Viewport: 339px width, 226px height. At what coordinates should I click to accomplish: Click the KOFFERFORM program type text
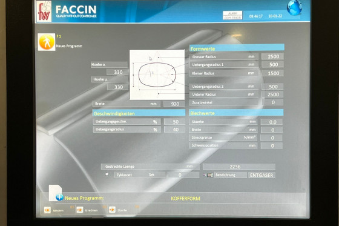click(x=185, y=199)
